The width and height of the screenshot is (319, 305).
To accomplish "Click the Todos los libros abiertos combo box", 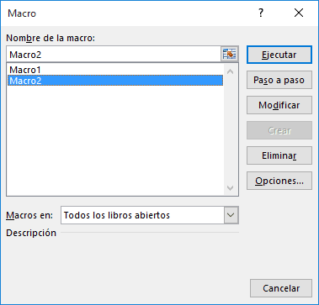I will point(150,215).
